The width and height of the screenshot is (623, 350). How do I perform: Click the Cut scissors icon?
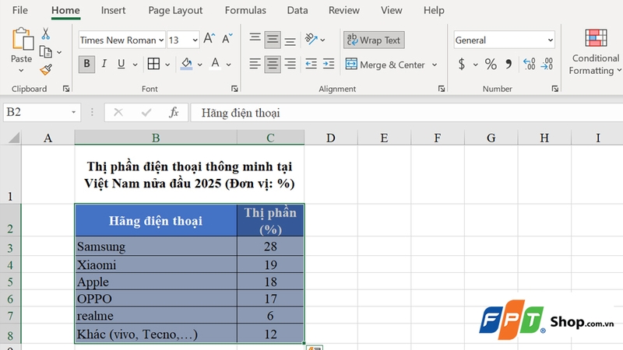click(45, 34)
